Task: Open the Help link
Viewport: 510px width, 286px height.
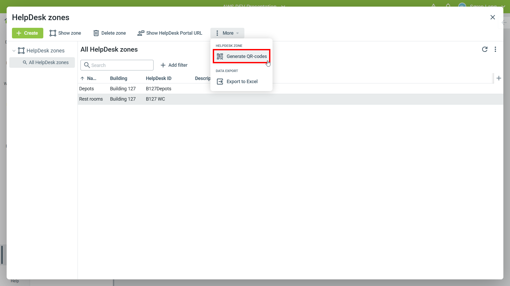Action: point(15,281)
